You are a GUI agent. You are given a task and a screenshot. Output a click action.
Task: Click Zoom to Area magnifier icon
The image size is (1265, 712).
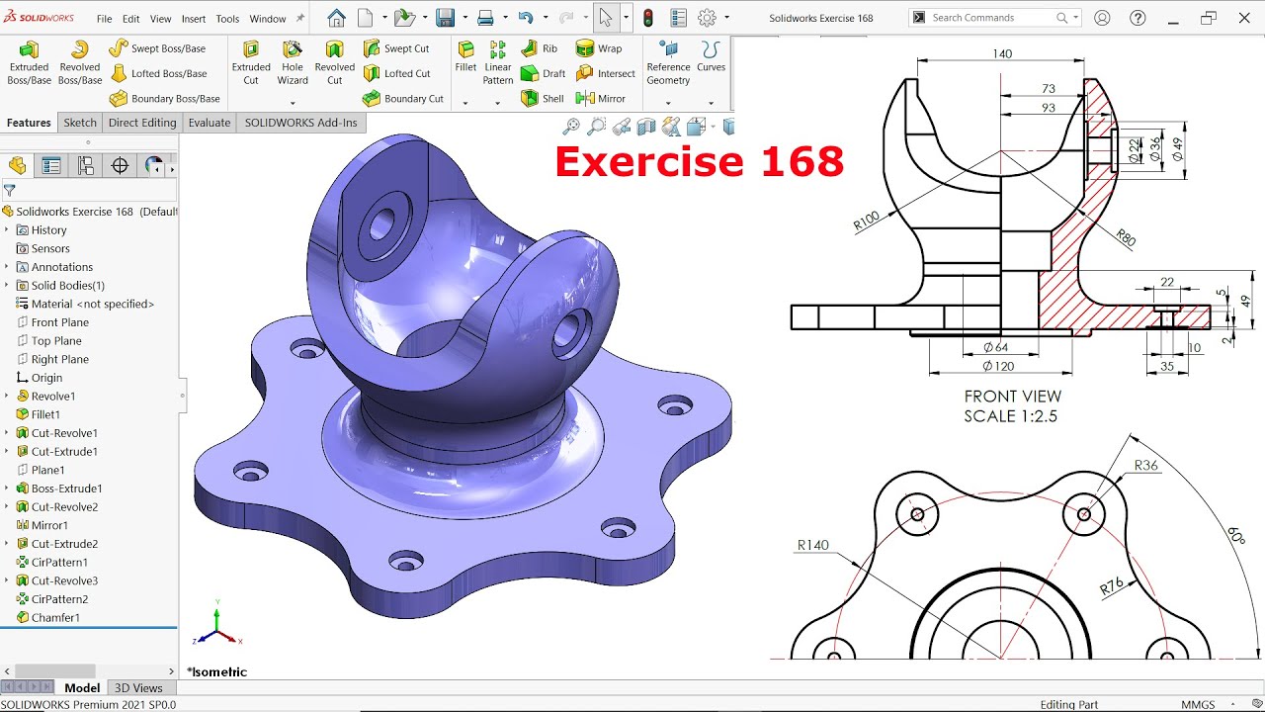click(x=596, y=127)
